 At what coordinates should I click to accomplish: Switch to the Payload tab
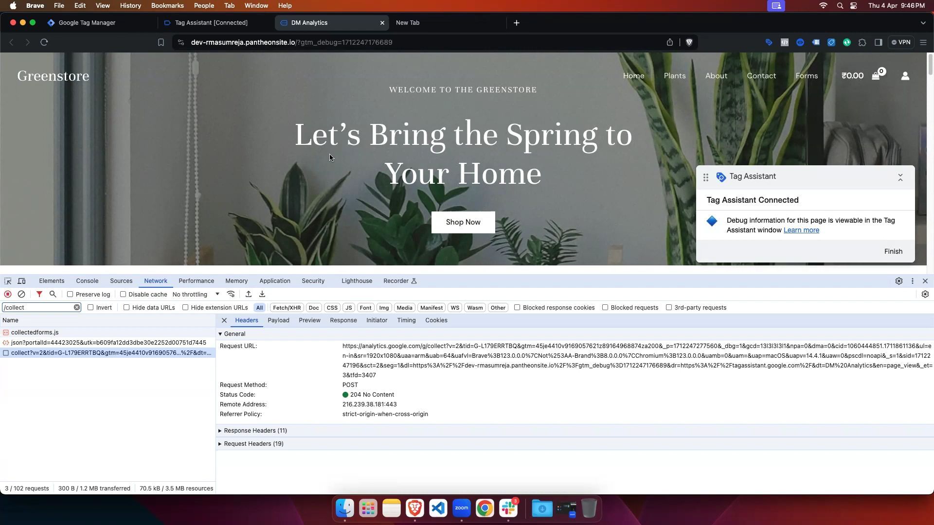coord(278,320)
